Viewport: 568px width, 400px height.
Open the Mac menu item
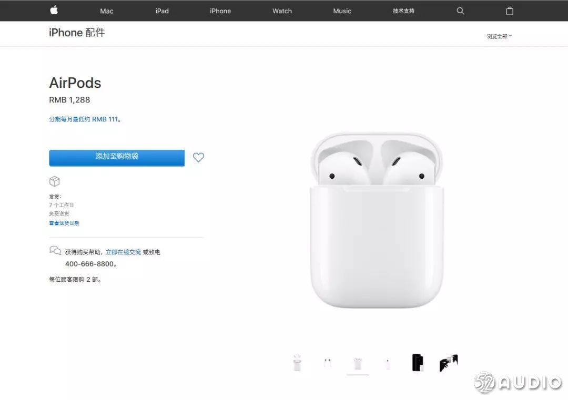(106, 11)
